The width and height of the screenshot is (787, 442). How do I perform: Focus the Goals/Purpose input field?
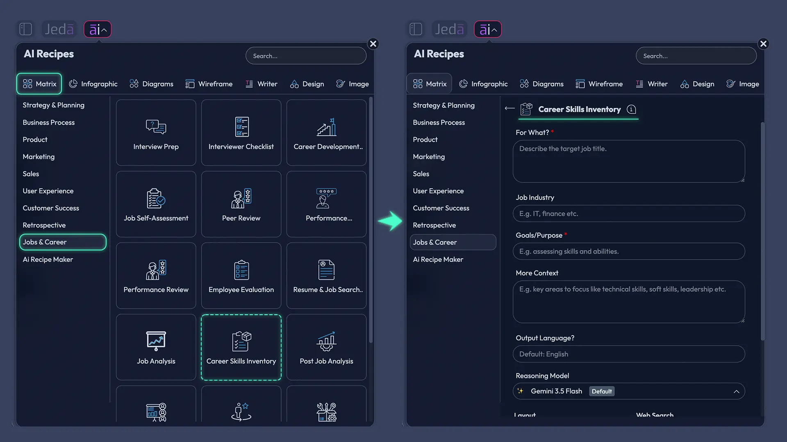tap(628, 251)
